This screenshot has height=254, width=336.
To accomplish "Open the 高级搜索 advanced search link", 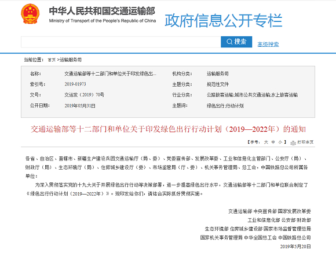I will tap(268, 44).
